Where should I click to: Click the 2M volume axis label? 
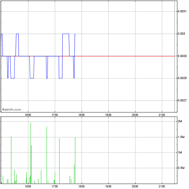(x=180, y=121)
